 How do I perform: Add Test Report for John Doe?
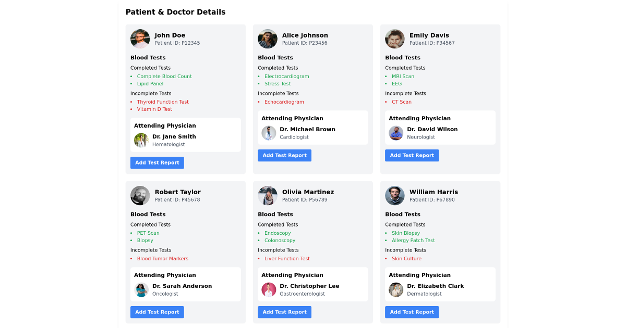pos(157,163)
